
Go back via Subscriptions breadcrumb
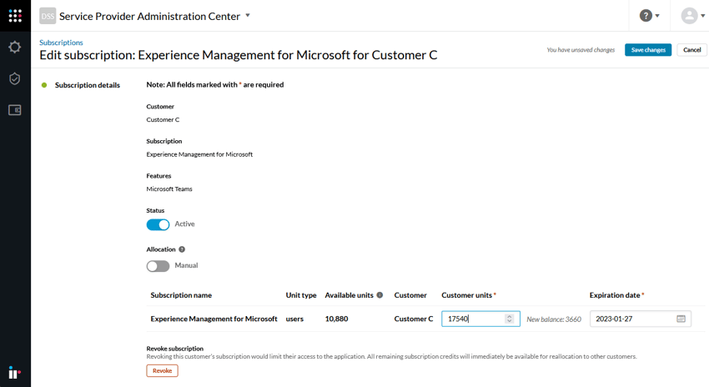tap(61, 43)
